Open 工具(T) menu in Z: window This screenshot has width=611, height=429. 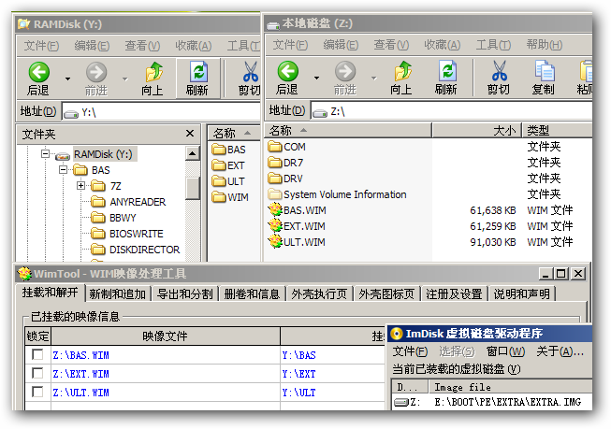tap(493, 45)
